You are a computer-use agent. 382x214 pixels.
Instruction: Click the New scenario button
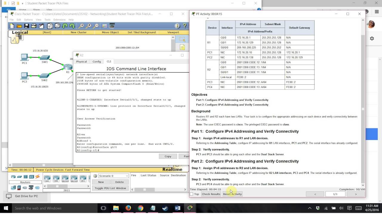click(x=101, y=182)
